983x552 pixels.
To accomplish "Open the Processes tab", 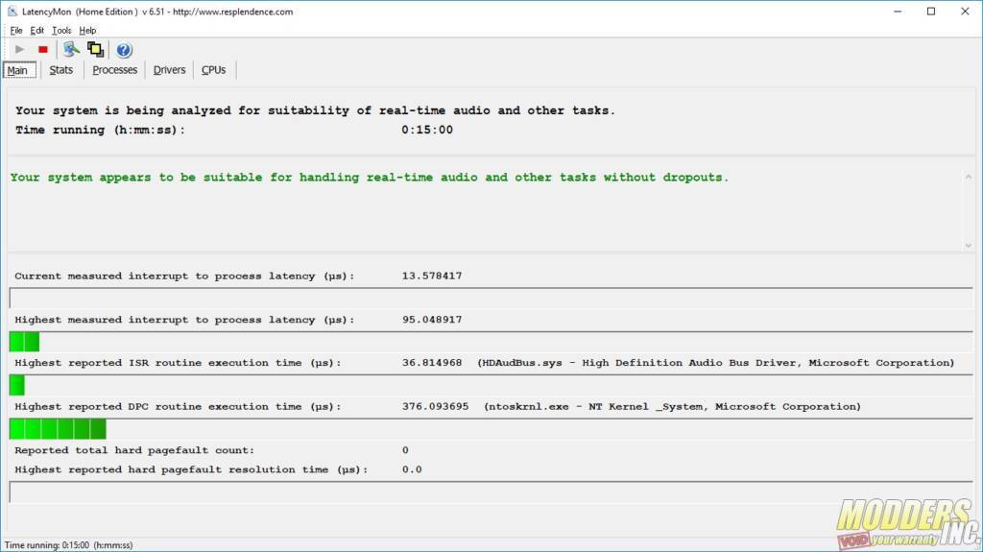I will [x=115, y=70].
